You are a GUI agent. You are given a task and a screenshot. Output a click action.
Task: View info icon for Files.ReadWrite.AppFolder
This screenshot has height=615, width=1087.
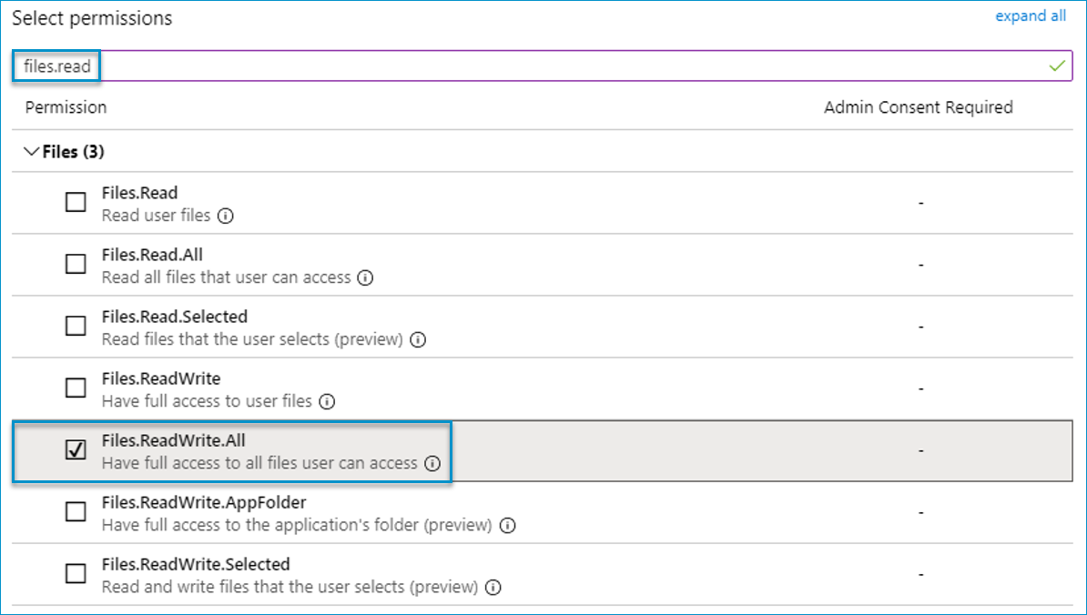(x=507, y=526)
